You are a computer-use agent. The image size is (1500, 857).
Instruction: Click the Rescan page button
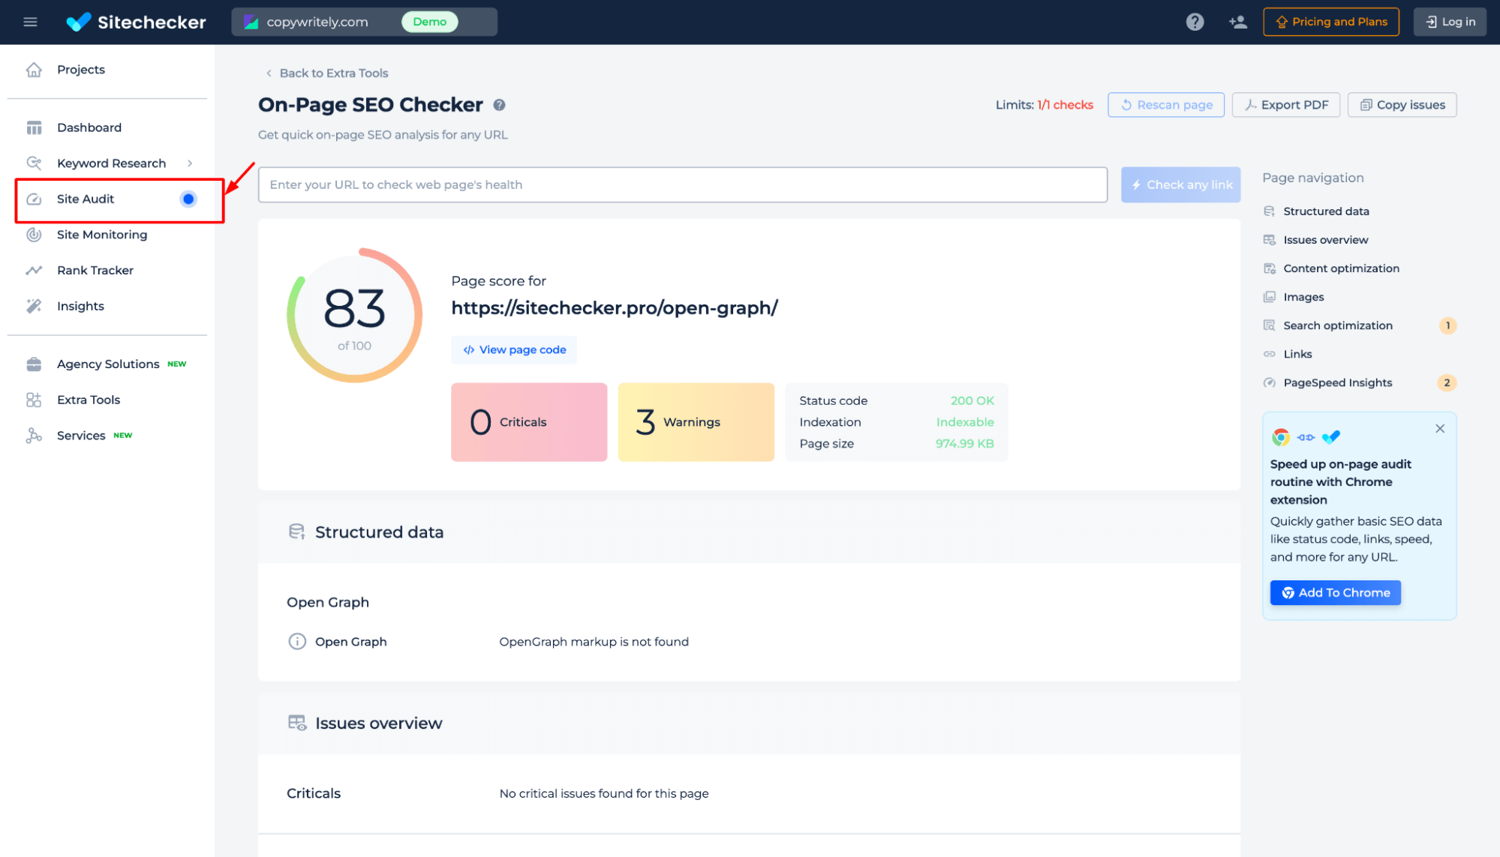tap(1166, 104)
